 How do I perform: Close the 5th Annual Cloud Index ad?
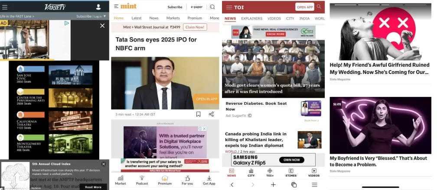104,164
